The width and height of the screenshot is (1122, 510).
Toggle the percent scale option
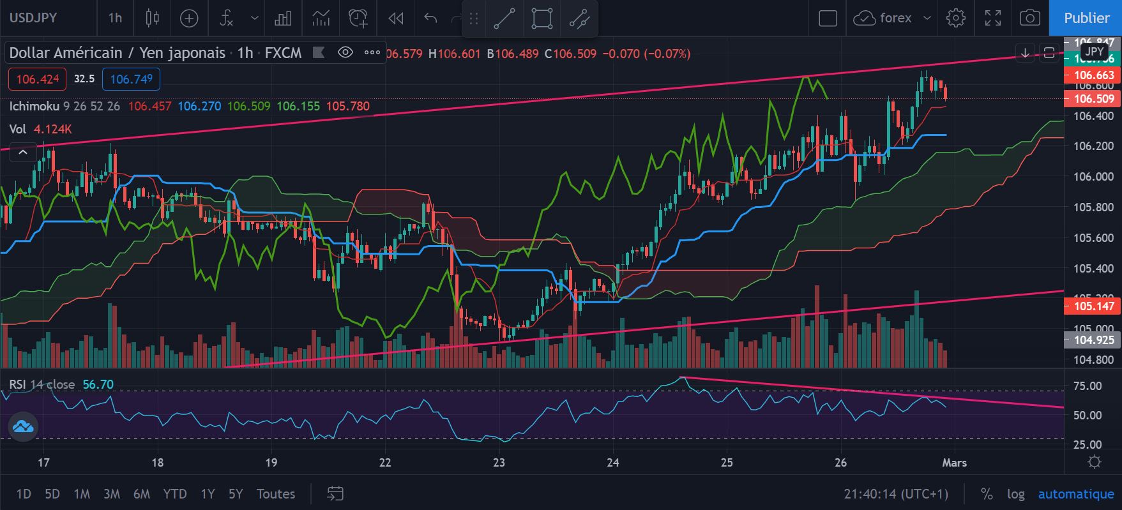pos(987,493)
